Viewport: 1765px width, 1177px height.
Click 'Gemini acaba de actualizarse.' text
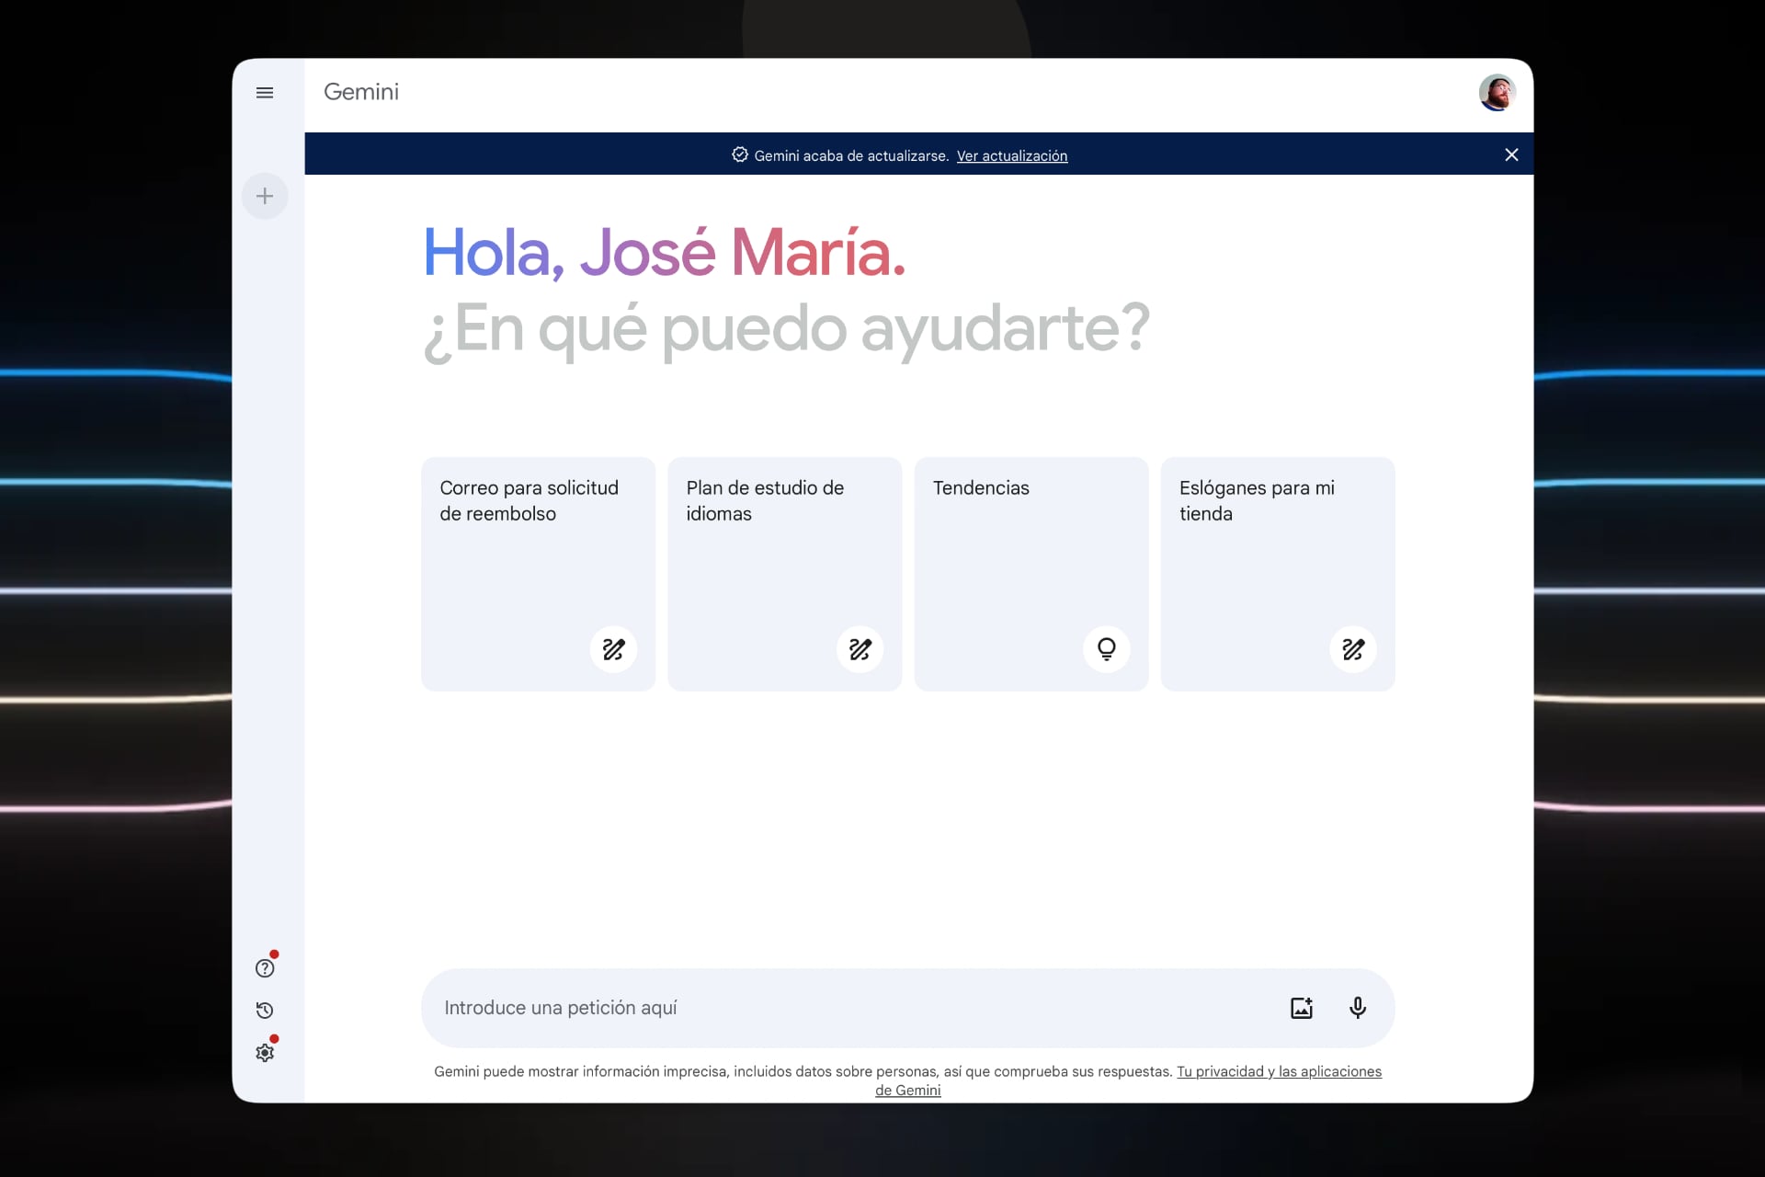click(851, 155)
